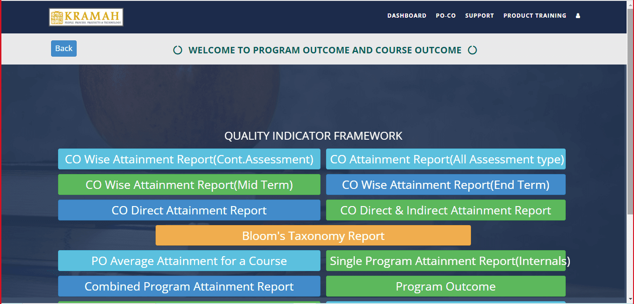Open CO Attainment Report (All Assessment type)
This screenshot has height=304, width=634.
[x=445, y=159]
